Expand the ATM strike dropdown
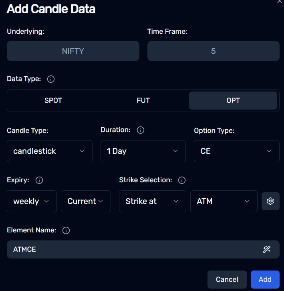 tap(224, 201)
